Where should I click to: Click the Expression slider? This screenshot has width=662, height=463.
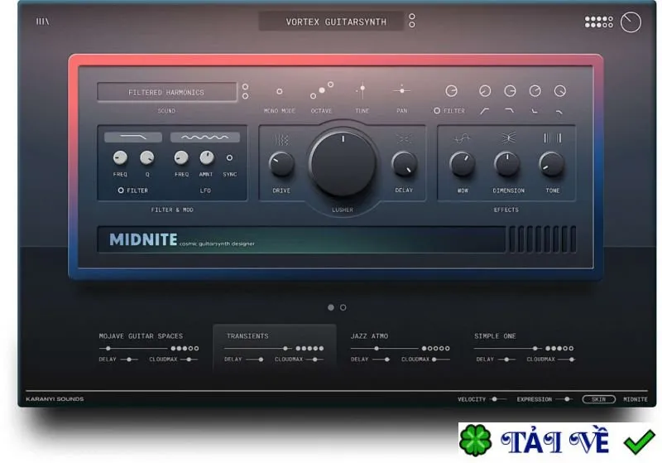[x=564, y=399]
